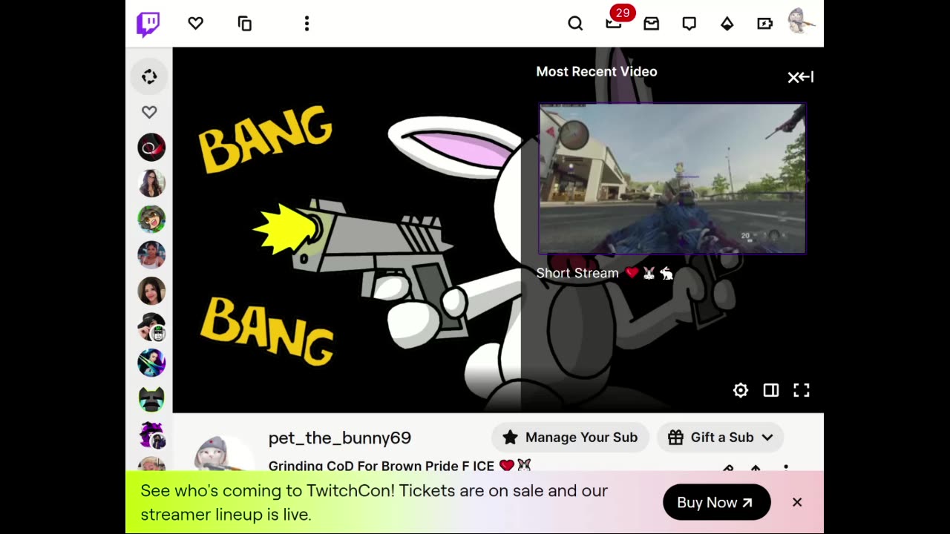Open notifications inbox with 29 badge
Viewport: 950px width, 534px height.
coord(614,24)
